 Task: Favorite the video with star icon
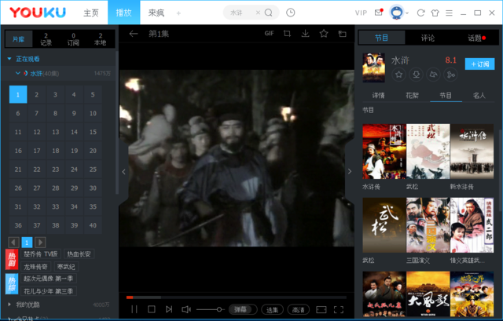[x=324, y=33]
